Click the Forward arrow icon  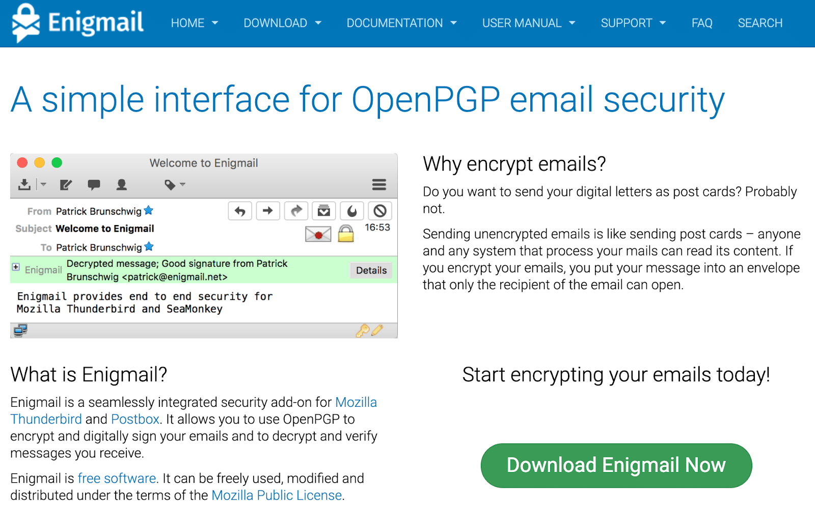point(268,211)
